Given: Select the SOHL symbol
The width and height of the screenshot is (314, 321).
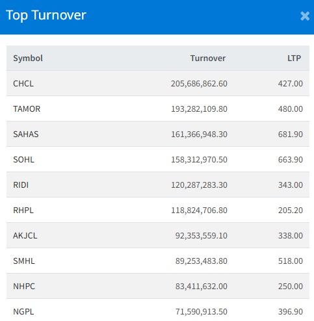Looking at the screenshot, I should point(23,160).
